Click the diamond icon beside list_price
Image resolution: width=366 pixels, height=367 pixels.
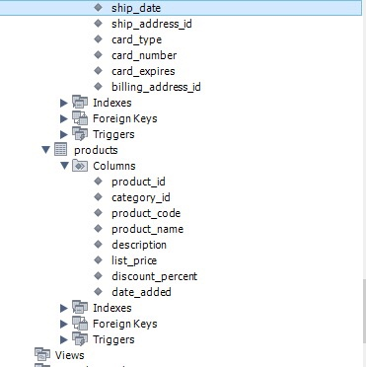98,259
